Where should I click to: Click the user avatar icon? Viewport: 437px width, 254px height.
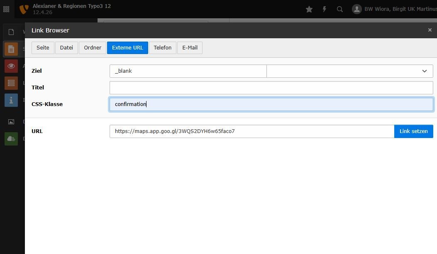pyautogui.click(x=356, y=9)
